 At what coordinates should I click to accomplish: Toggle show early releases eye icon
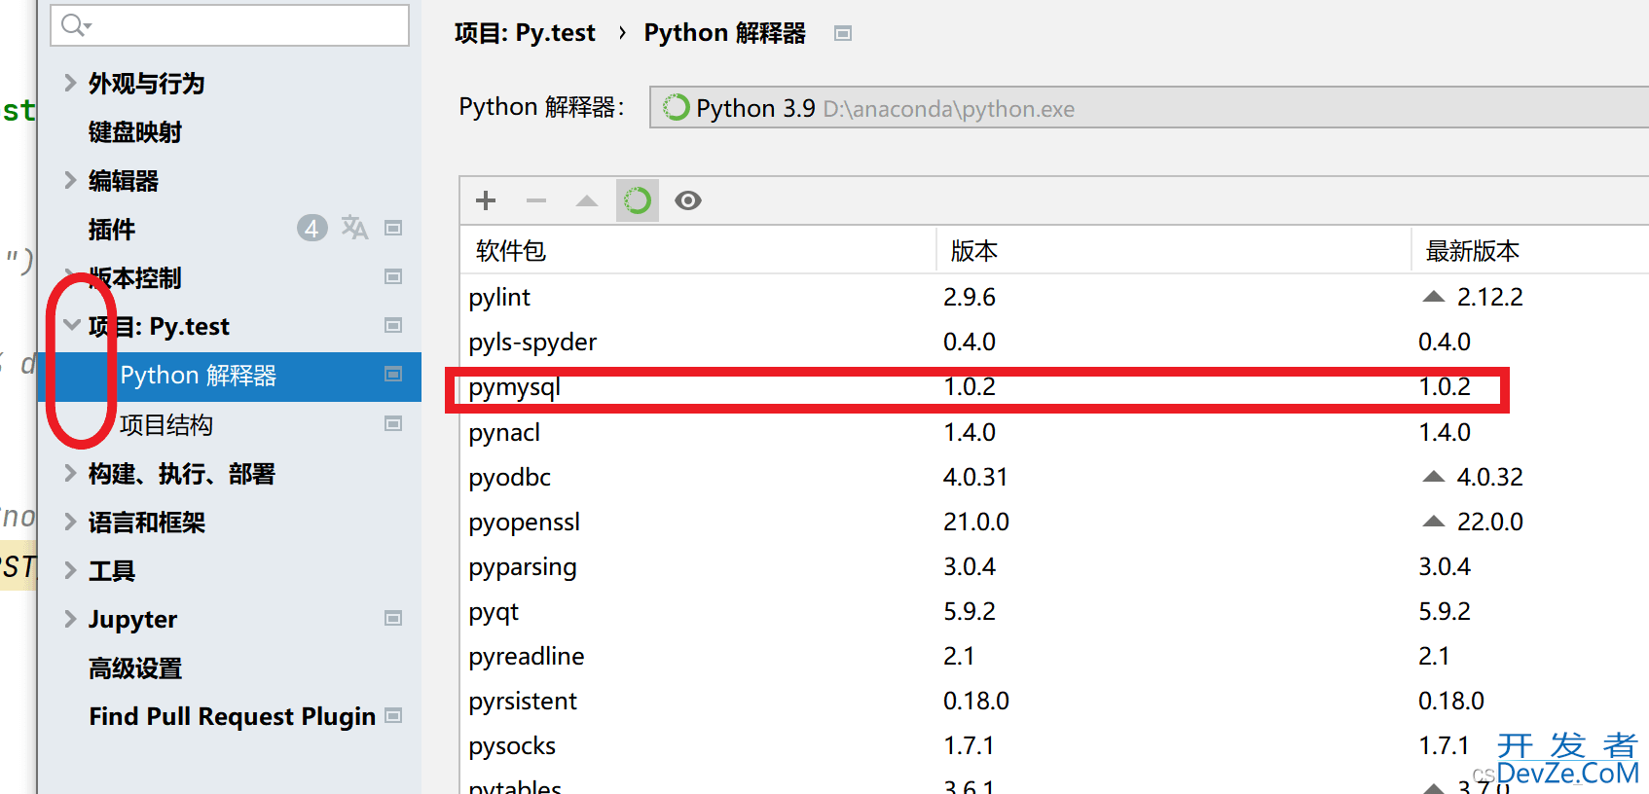[688, 200]
